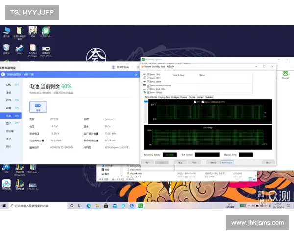The width and height of the screenshot is (294, 235).
Task: Click the battery icon card in hardware panel
Action: point(38,107)
